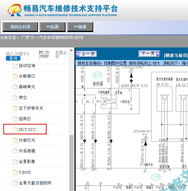Click PC.50-28689 text in sidebar
Screen dimensions: 188x191
click(x=45, y=54)
